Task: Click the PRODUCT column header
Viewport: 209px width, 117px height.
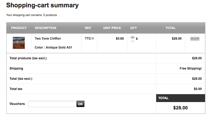Action: tap(19, 28)
